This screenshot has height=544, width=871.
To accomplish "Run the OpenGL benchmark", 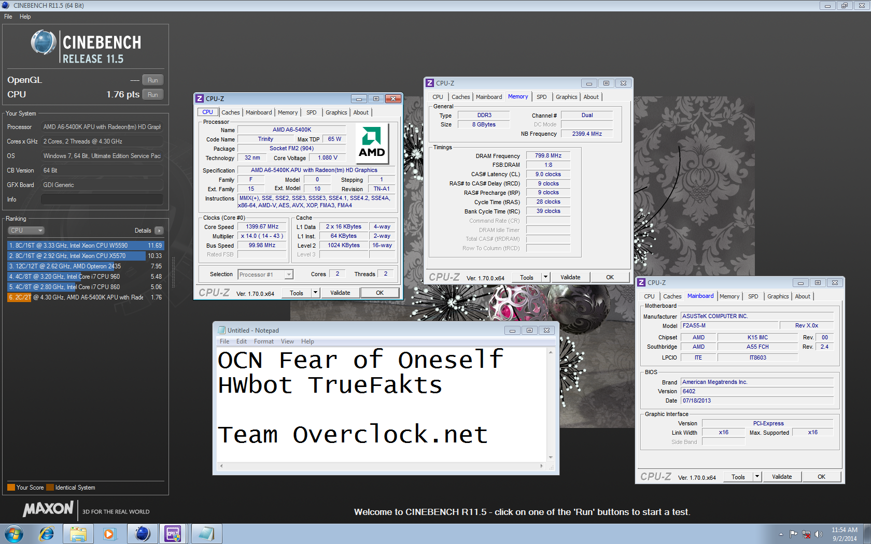I will point(152,80).
